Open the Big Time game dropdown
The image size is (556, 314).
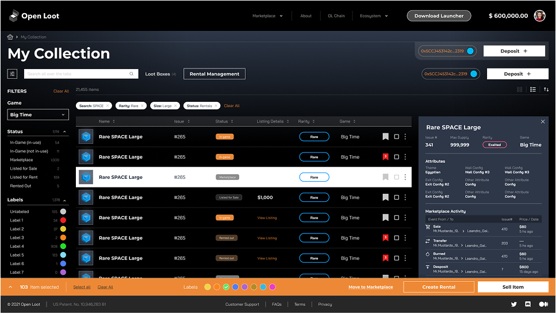(x=38, y=114)
